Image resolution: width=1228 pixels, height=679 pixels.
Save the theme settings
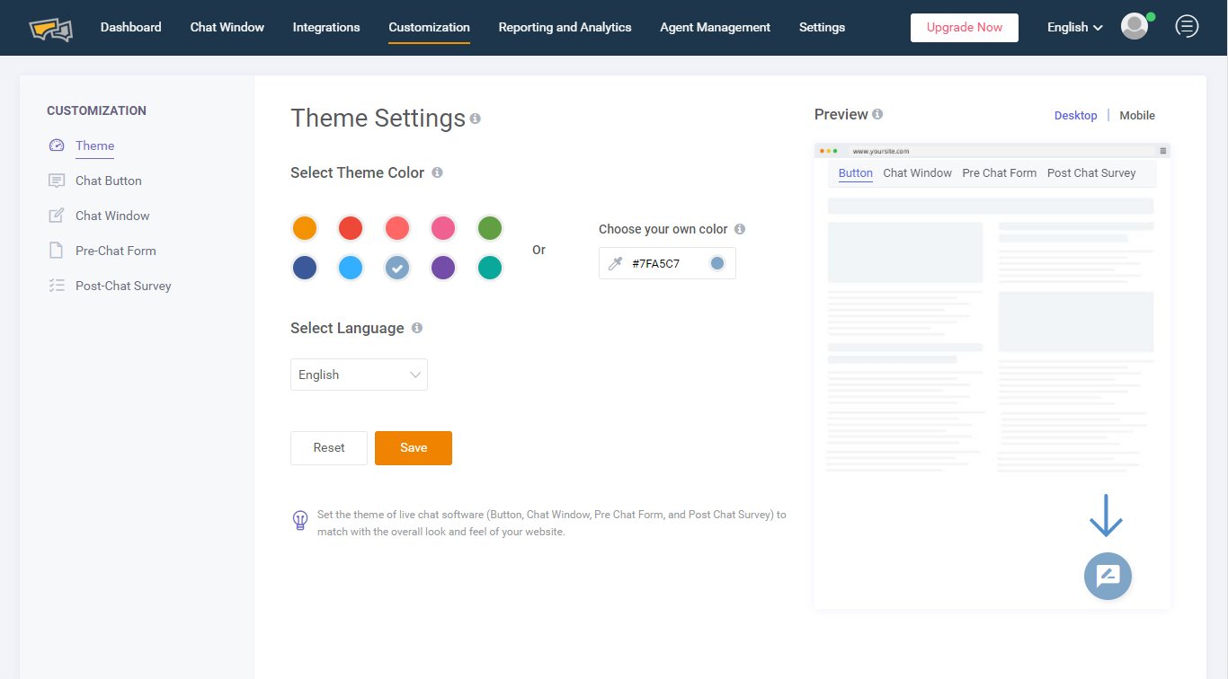(414, 448)
